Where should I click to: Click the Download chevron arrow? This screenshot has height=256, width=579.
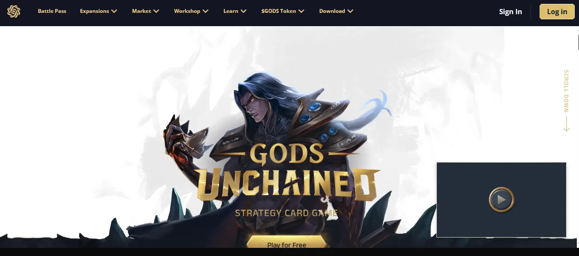(350, 11)
